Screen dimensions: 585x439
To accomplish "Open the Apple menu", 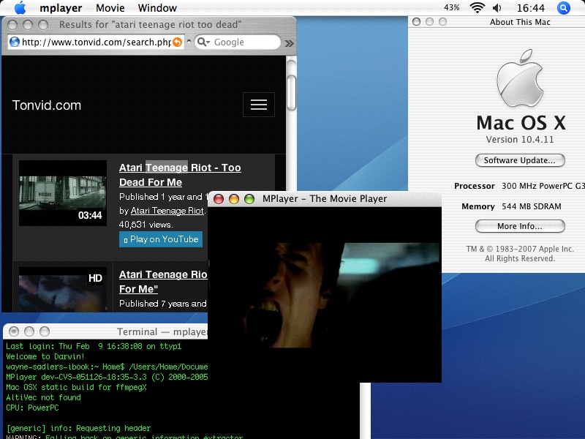I will click(x=20, y=8).
